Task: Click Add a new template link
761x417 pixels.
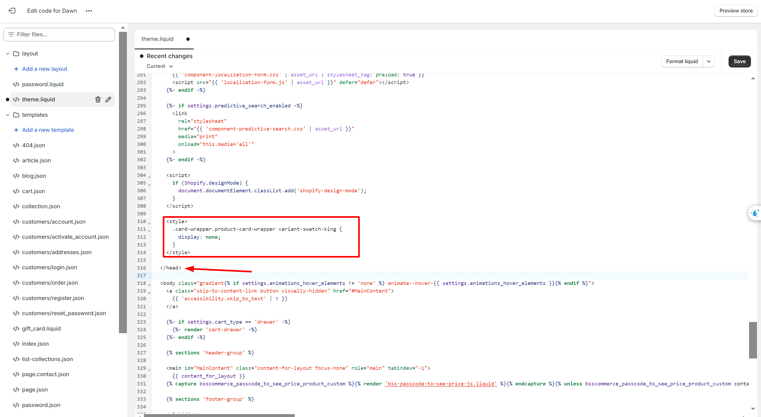Action: click(x=48, y=130)
